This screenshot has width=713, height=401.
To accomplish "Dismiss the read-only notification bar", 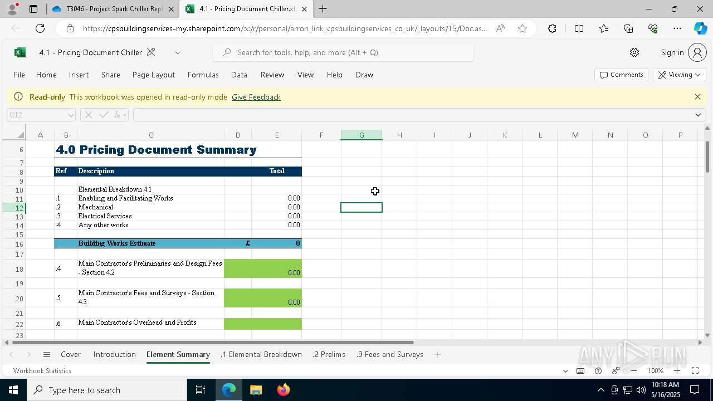I will point(697,97).
